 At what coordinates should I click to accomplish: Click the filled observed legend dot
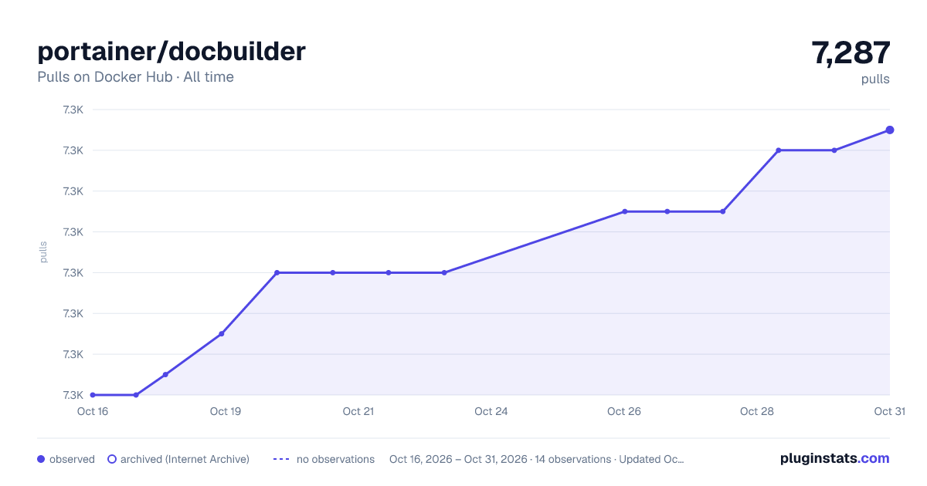(x=41, y=459)
